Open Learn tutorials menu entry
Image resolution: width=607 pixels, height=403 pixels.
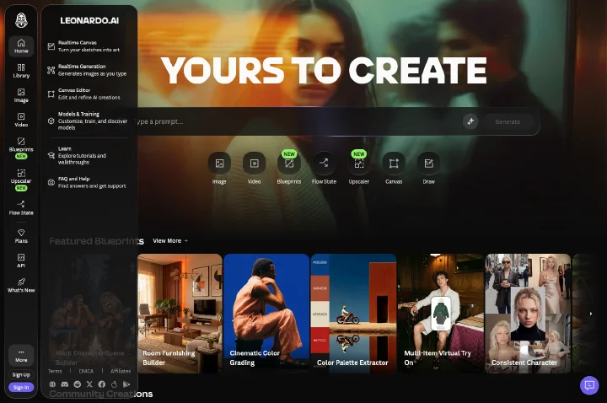(x=88, y=155)
